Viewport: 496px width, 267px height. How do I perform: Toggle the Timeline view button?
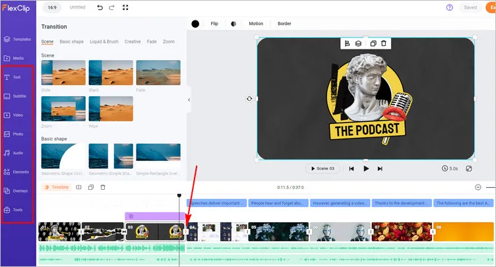tap(57, 187)
